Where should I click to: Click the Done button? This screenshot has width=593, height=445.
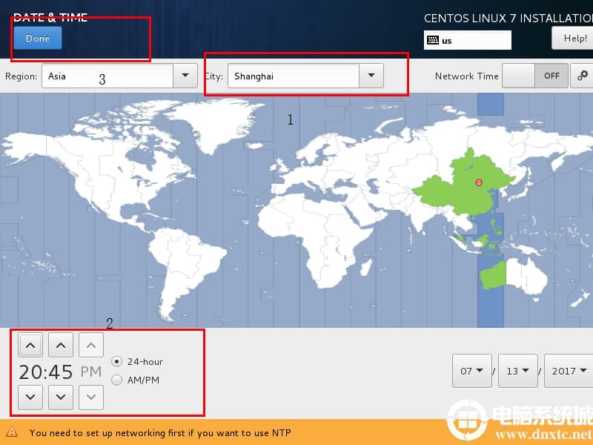pos(38,39)
